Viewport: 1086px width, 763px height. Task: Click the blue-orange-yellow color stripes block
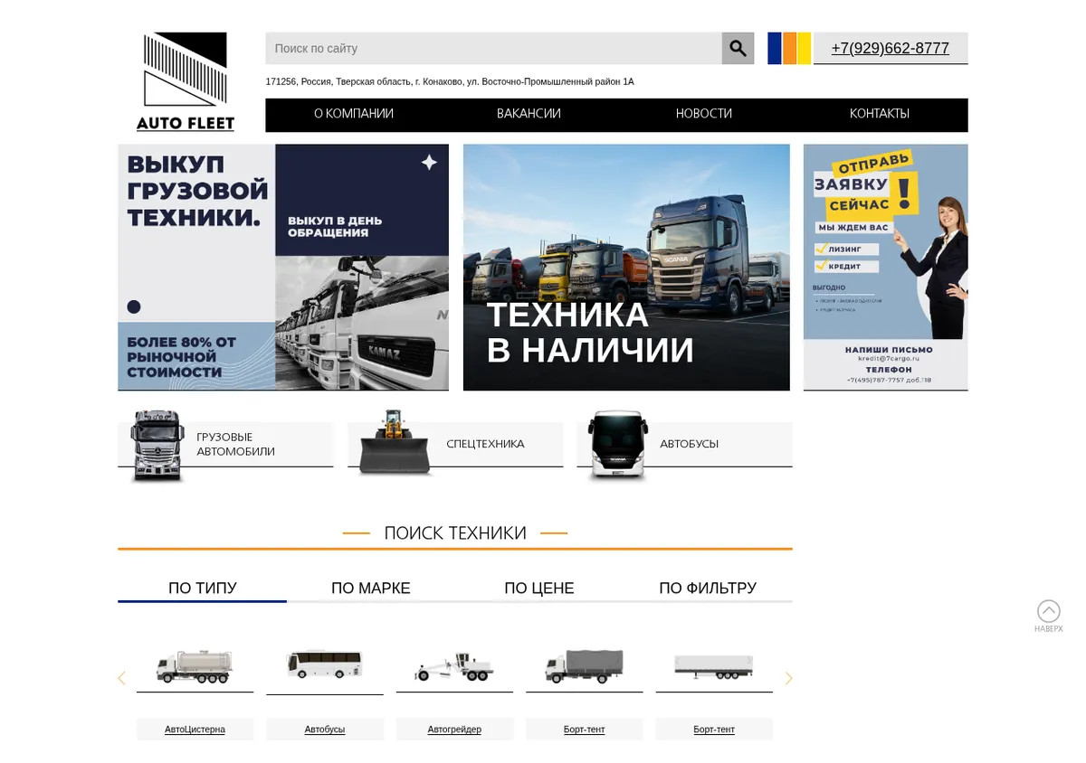click(789, 48)
